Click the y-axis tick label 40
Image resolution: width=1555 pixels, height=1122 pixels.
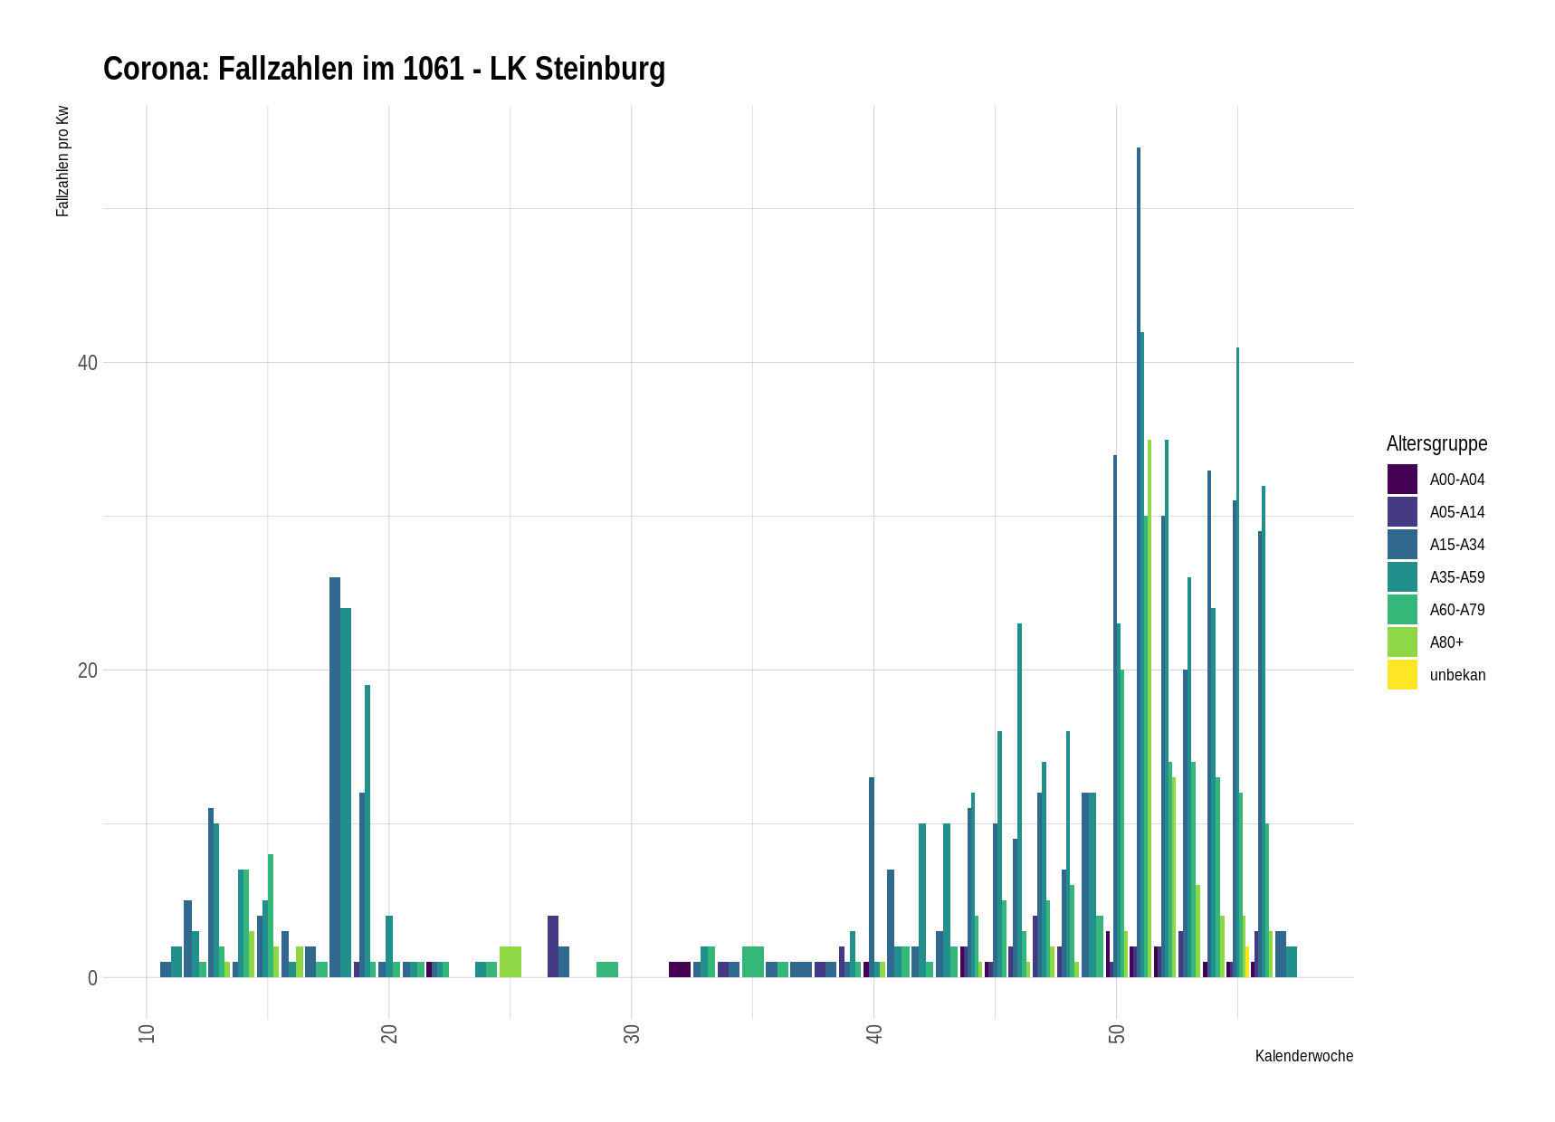tap(87, 363)
